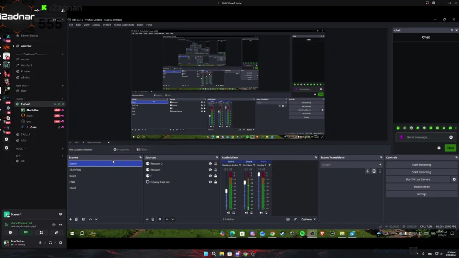Move the source up with the Sources up arrow

click(167, 219)
